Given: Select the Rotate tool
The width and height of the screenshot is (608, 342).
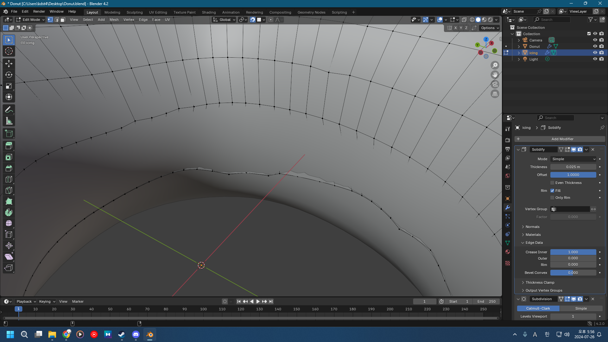Looking at the screenshot, I should click(9, 75).
